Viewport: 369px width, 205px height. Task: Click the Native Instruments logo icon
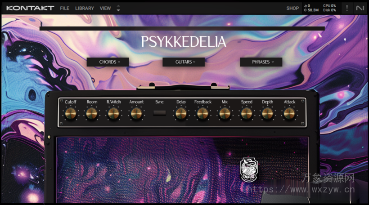click(360, 8)
